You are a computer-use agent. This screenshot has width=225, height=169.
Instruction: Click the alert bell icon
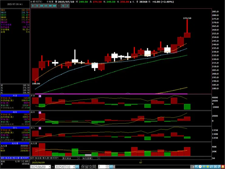click(x=223, y=167)
